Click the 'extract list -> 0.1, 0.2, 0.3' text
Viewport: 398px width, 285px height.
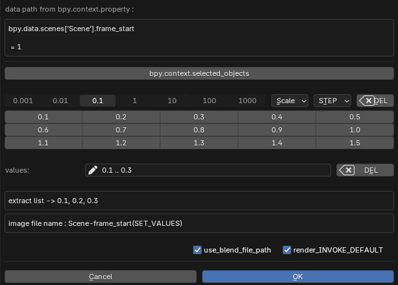click(x=53, y=201)
